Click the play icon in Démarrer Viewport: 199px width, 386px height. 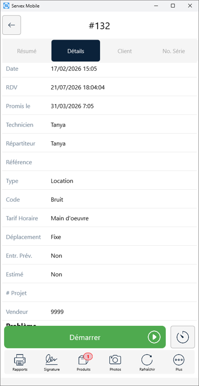154,337
